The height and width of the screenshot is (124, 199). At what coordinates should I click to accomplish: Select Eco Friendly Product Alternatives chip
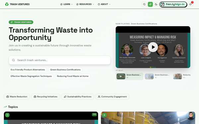28,70
